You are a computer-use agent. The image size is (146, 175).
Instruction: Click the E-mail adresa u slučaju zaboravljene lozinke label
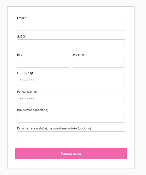[54, 128]
